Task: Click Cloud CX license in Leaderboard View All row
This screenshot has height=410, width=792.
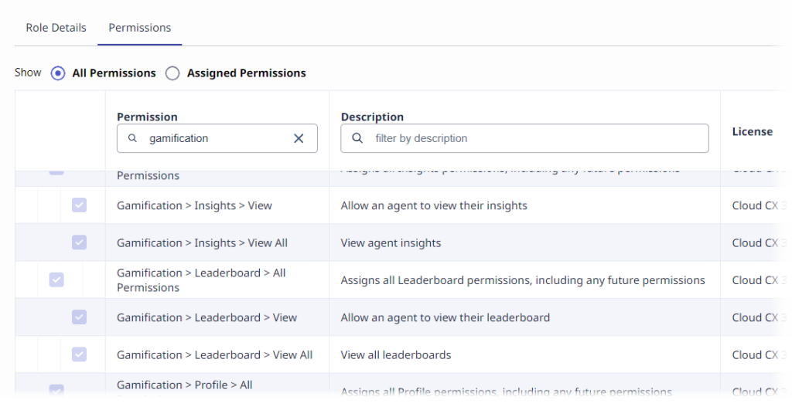Action: point(760,355)
